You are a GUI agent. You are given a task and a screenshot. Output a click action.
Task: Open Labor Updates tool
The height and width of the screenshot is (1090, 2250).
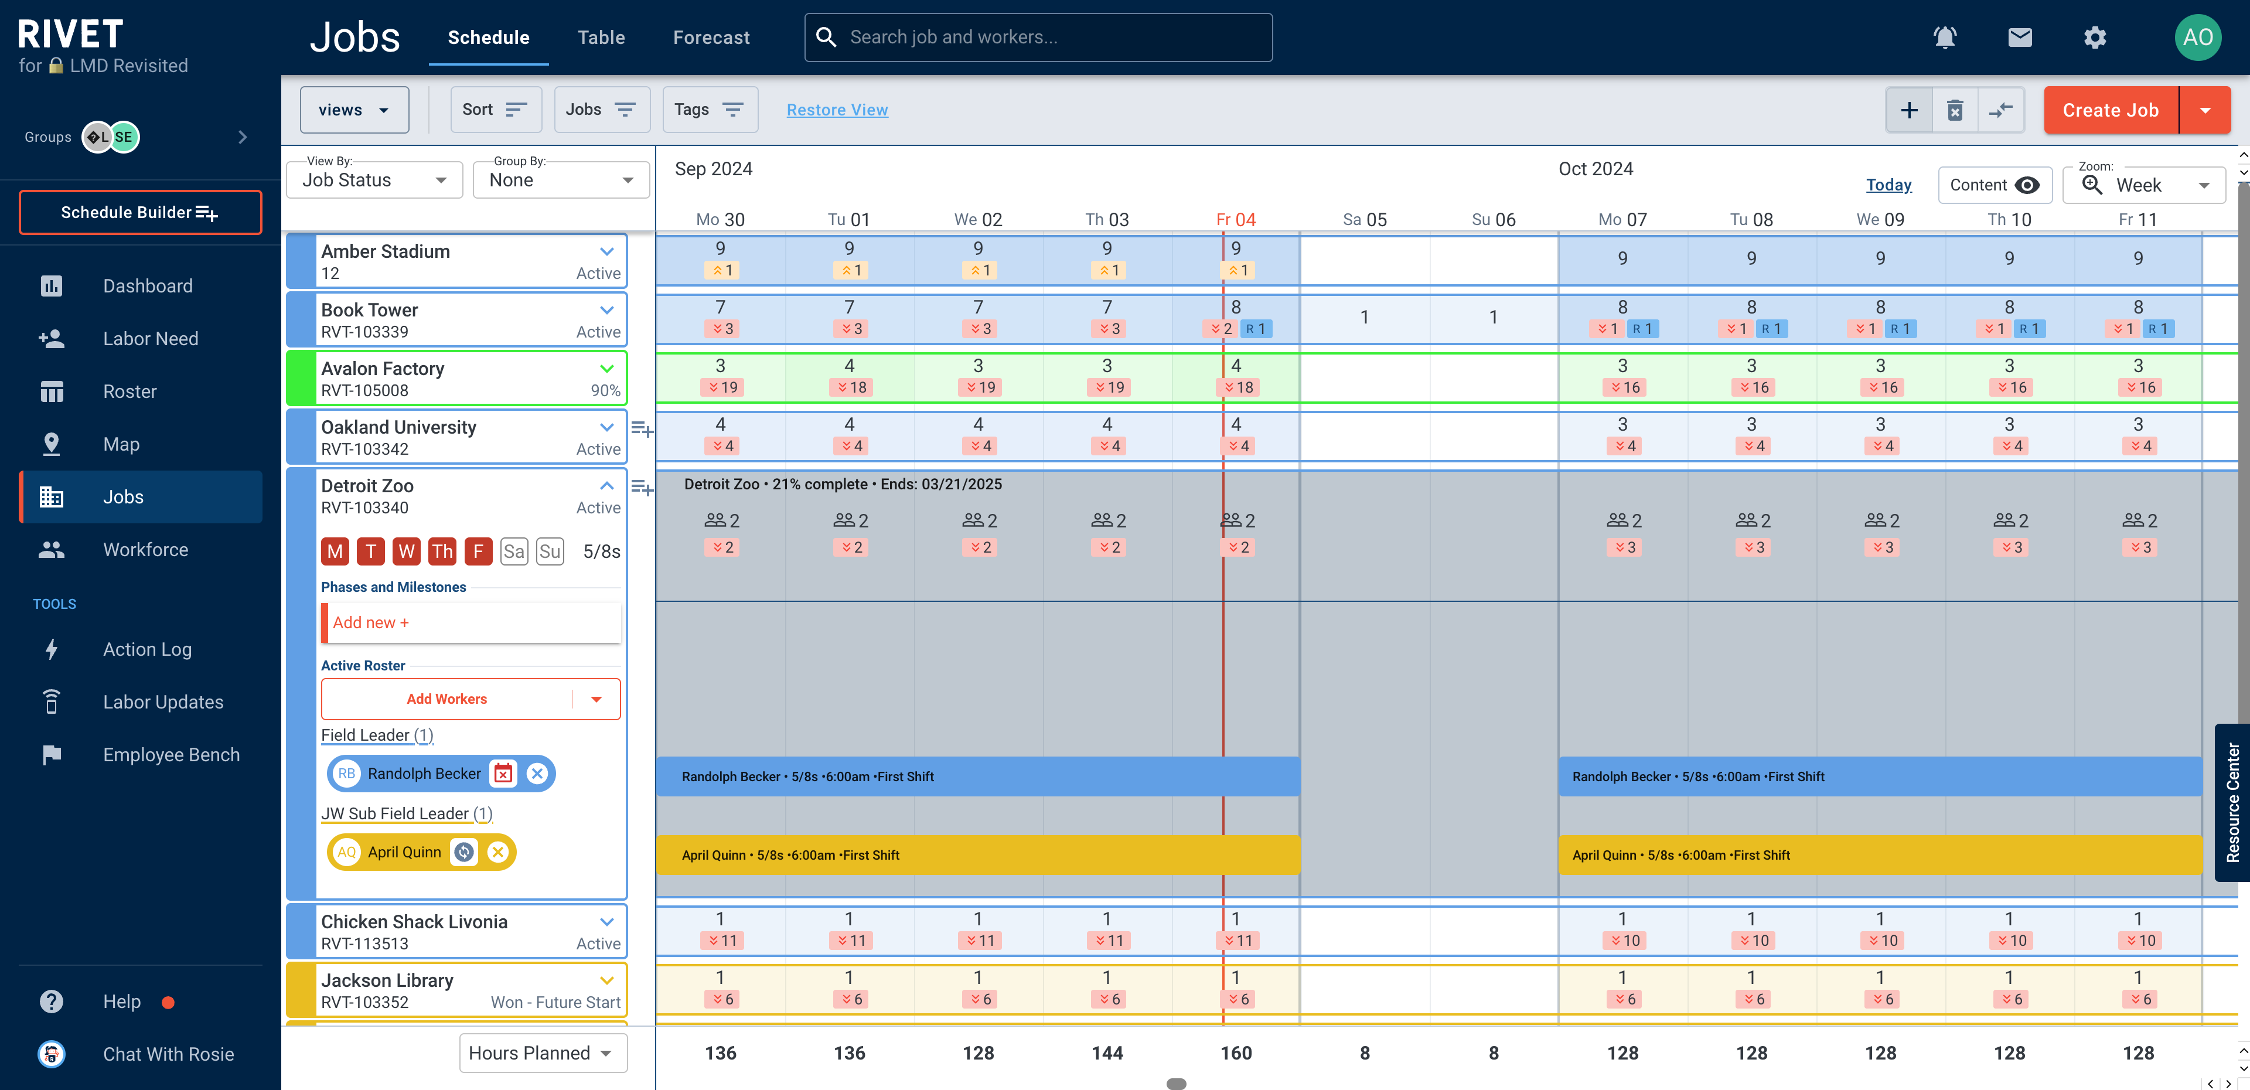[141, 702]
